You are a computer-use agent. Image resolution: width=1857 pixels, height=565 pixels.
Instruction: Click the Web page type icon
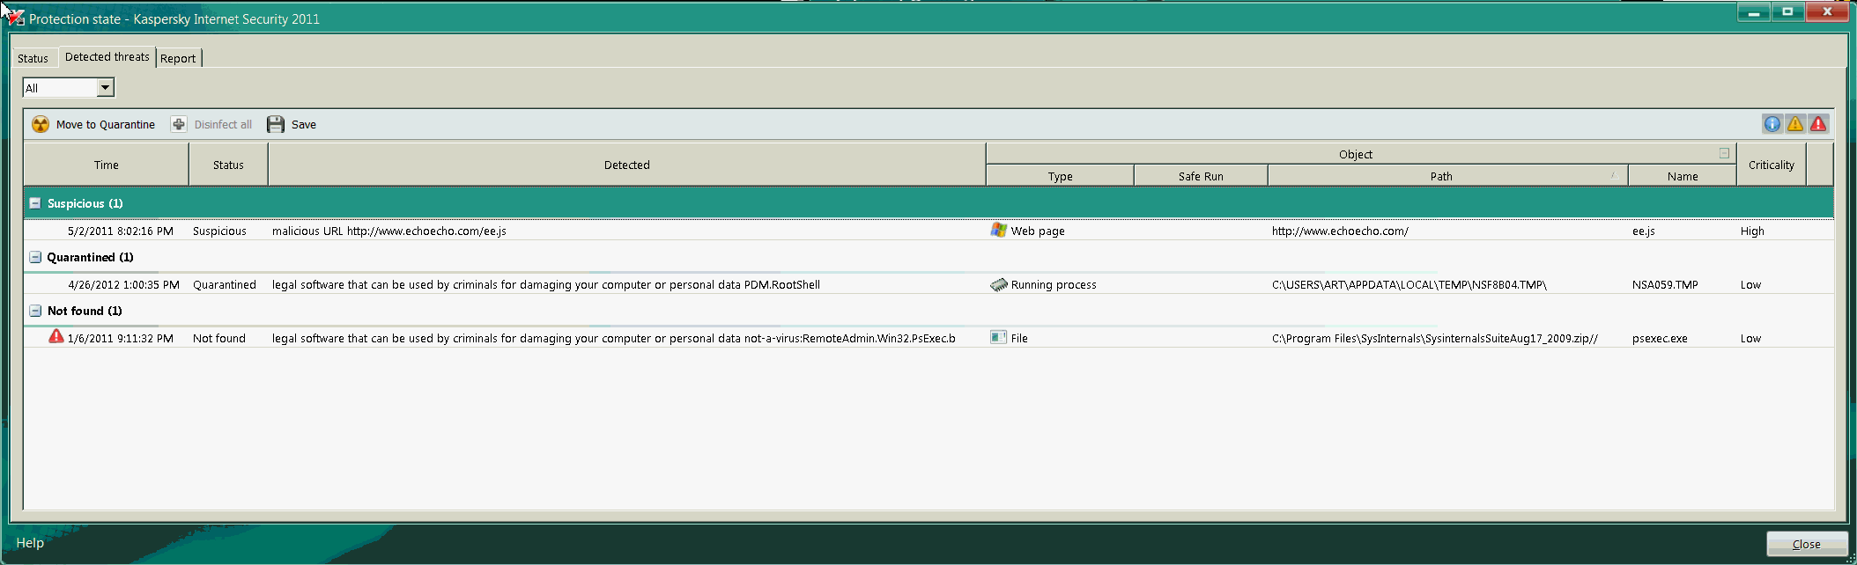[x=998, y=230]
